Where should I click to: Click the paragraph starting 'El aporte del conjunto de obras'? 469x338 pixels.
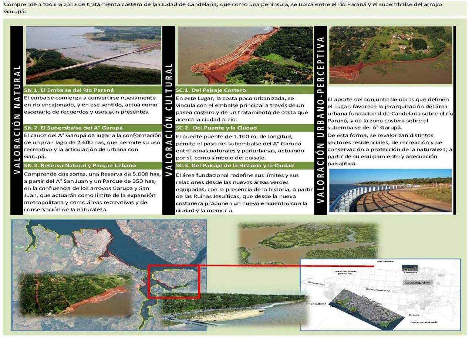[x=390, y=114]
